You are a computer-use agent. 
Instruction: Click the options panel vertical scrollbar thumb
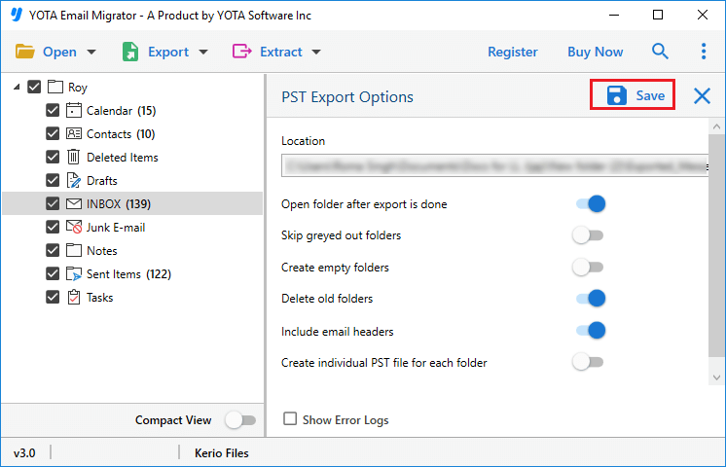coord(716,245)
